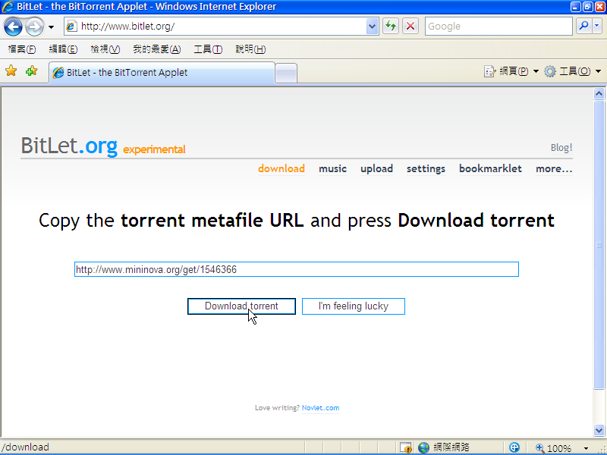Expand the zoom level dropdown arrow
Screen dimensions: 607x455
click(x=586, y=448)
